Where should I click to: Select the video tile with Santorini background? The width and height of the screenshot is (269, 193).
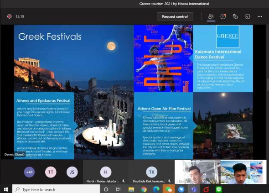243,172
